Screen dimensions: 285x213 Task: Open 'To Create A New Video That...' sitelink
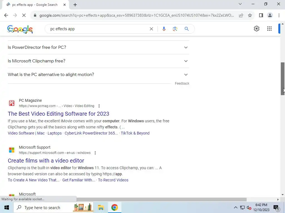(34, 180)
